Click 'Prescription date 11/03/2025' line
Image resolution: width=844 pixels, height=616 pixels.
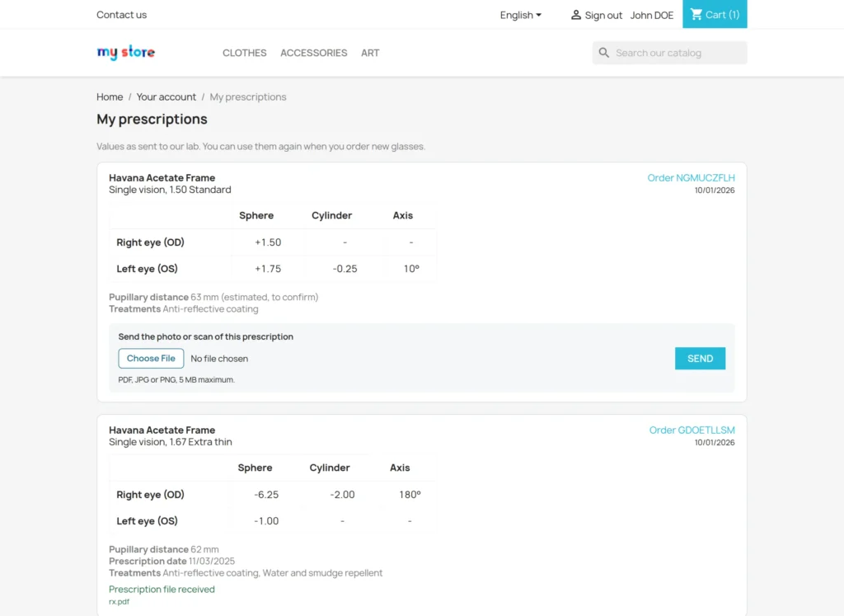(171, 561)
